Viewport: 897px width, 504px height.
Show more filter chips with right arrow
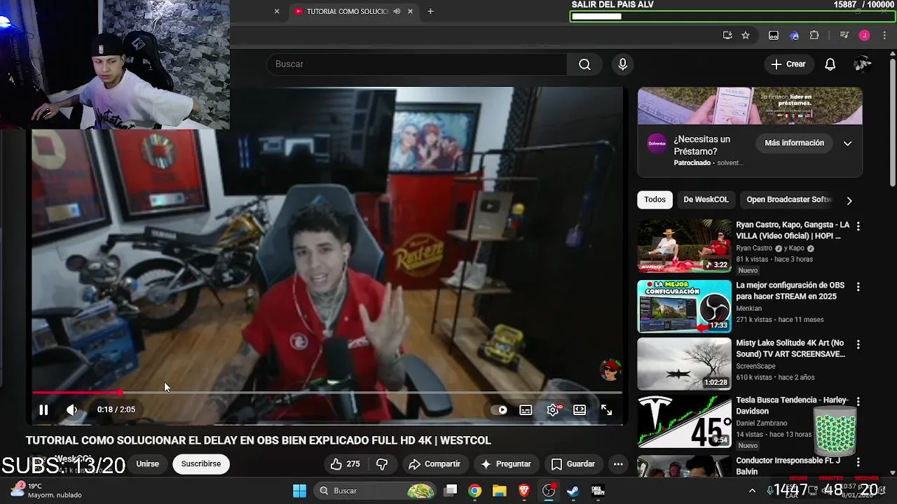tap(849, 201)
